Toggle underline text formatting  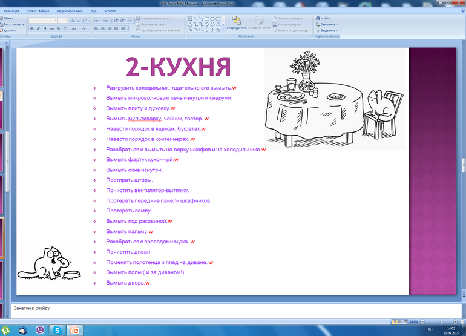(x=45, y=28)
